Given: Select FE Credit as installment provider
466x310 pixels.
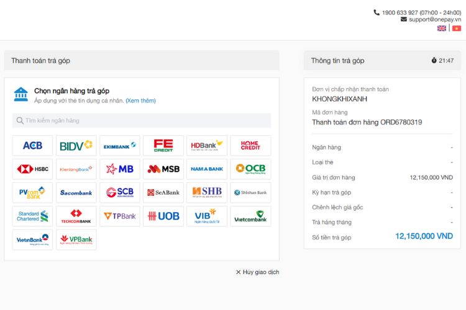Looking at the screenshot, I should tap(163, 146).
